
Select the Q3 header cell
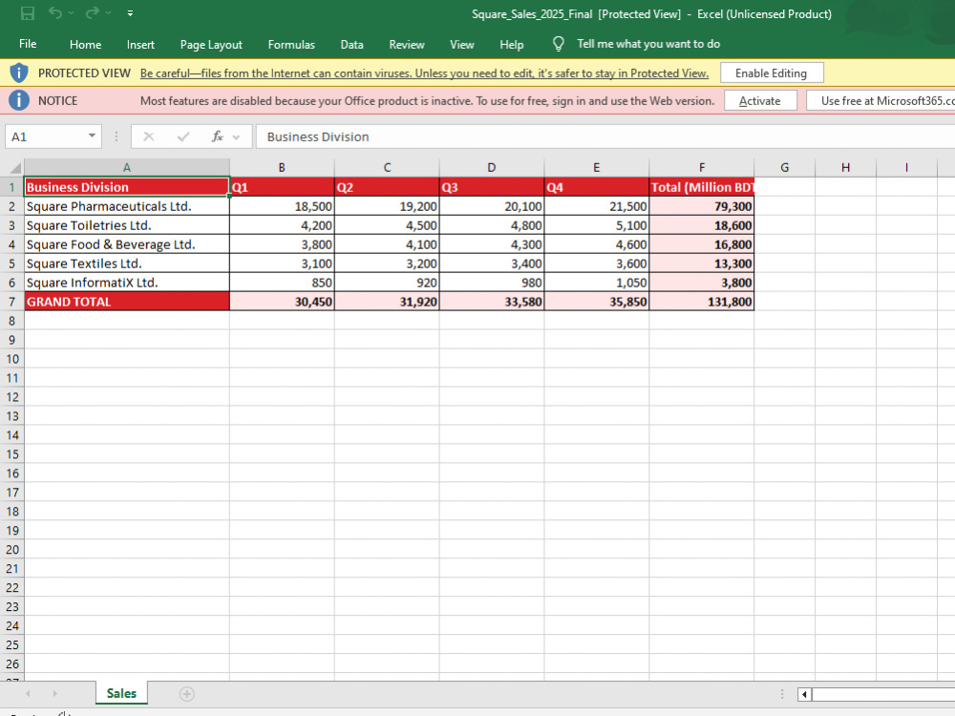492,187
